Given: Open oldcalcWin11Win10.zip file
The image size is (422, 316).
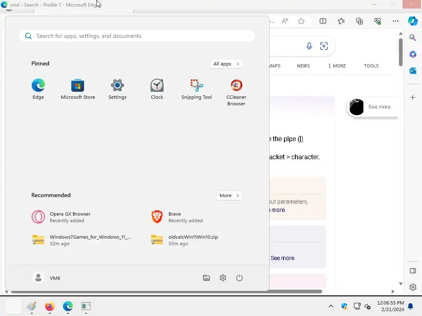Looking at the screenshot, I should pos(184,240).
